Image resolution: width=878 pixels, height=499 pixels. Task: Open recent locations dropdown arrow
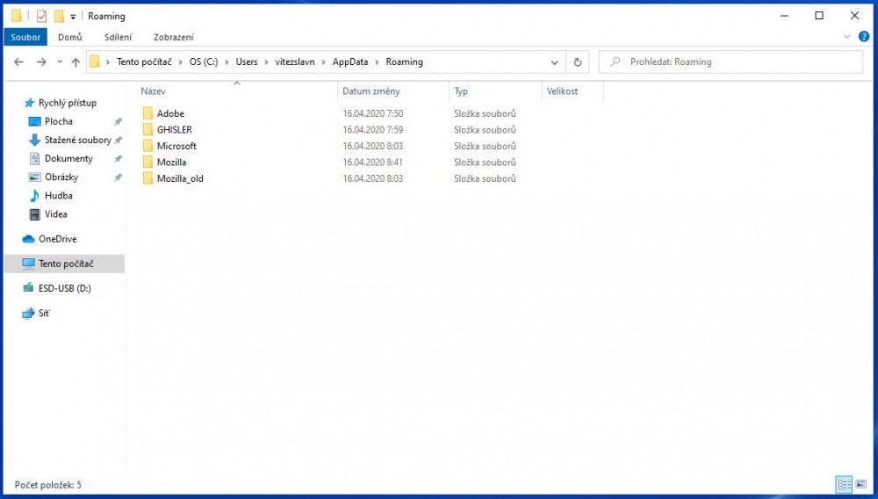[60, 62]
